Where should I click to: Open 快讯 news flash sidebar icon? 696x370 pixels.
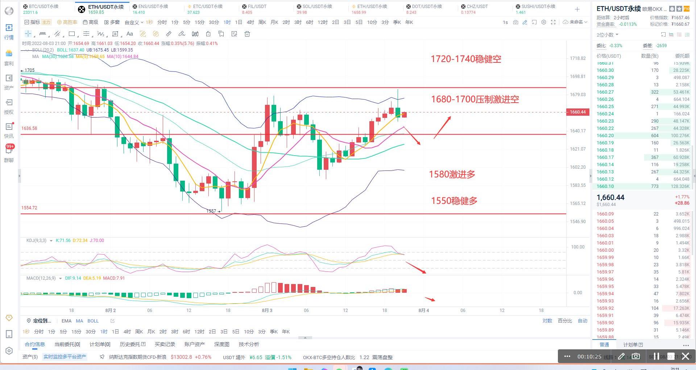(x=9, y=130)
